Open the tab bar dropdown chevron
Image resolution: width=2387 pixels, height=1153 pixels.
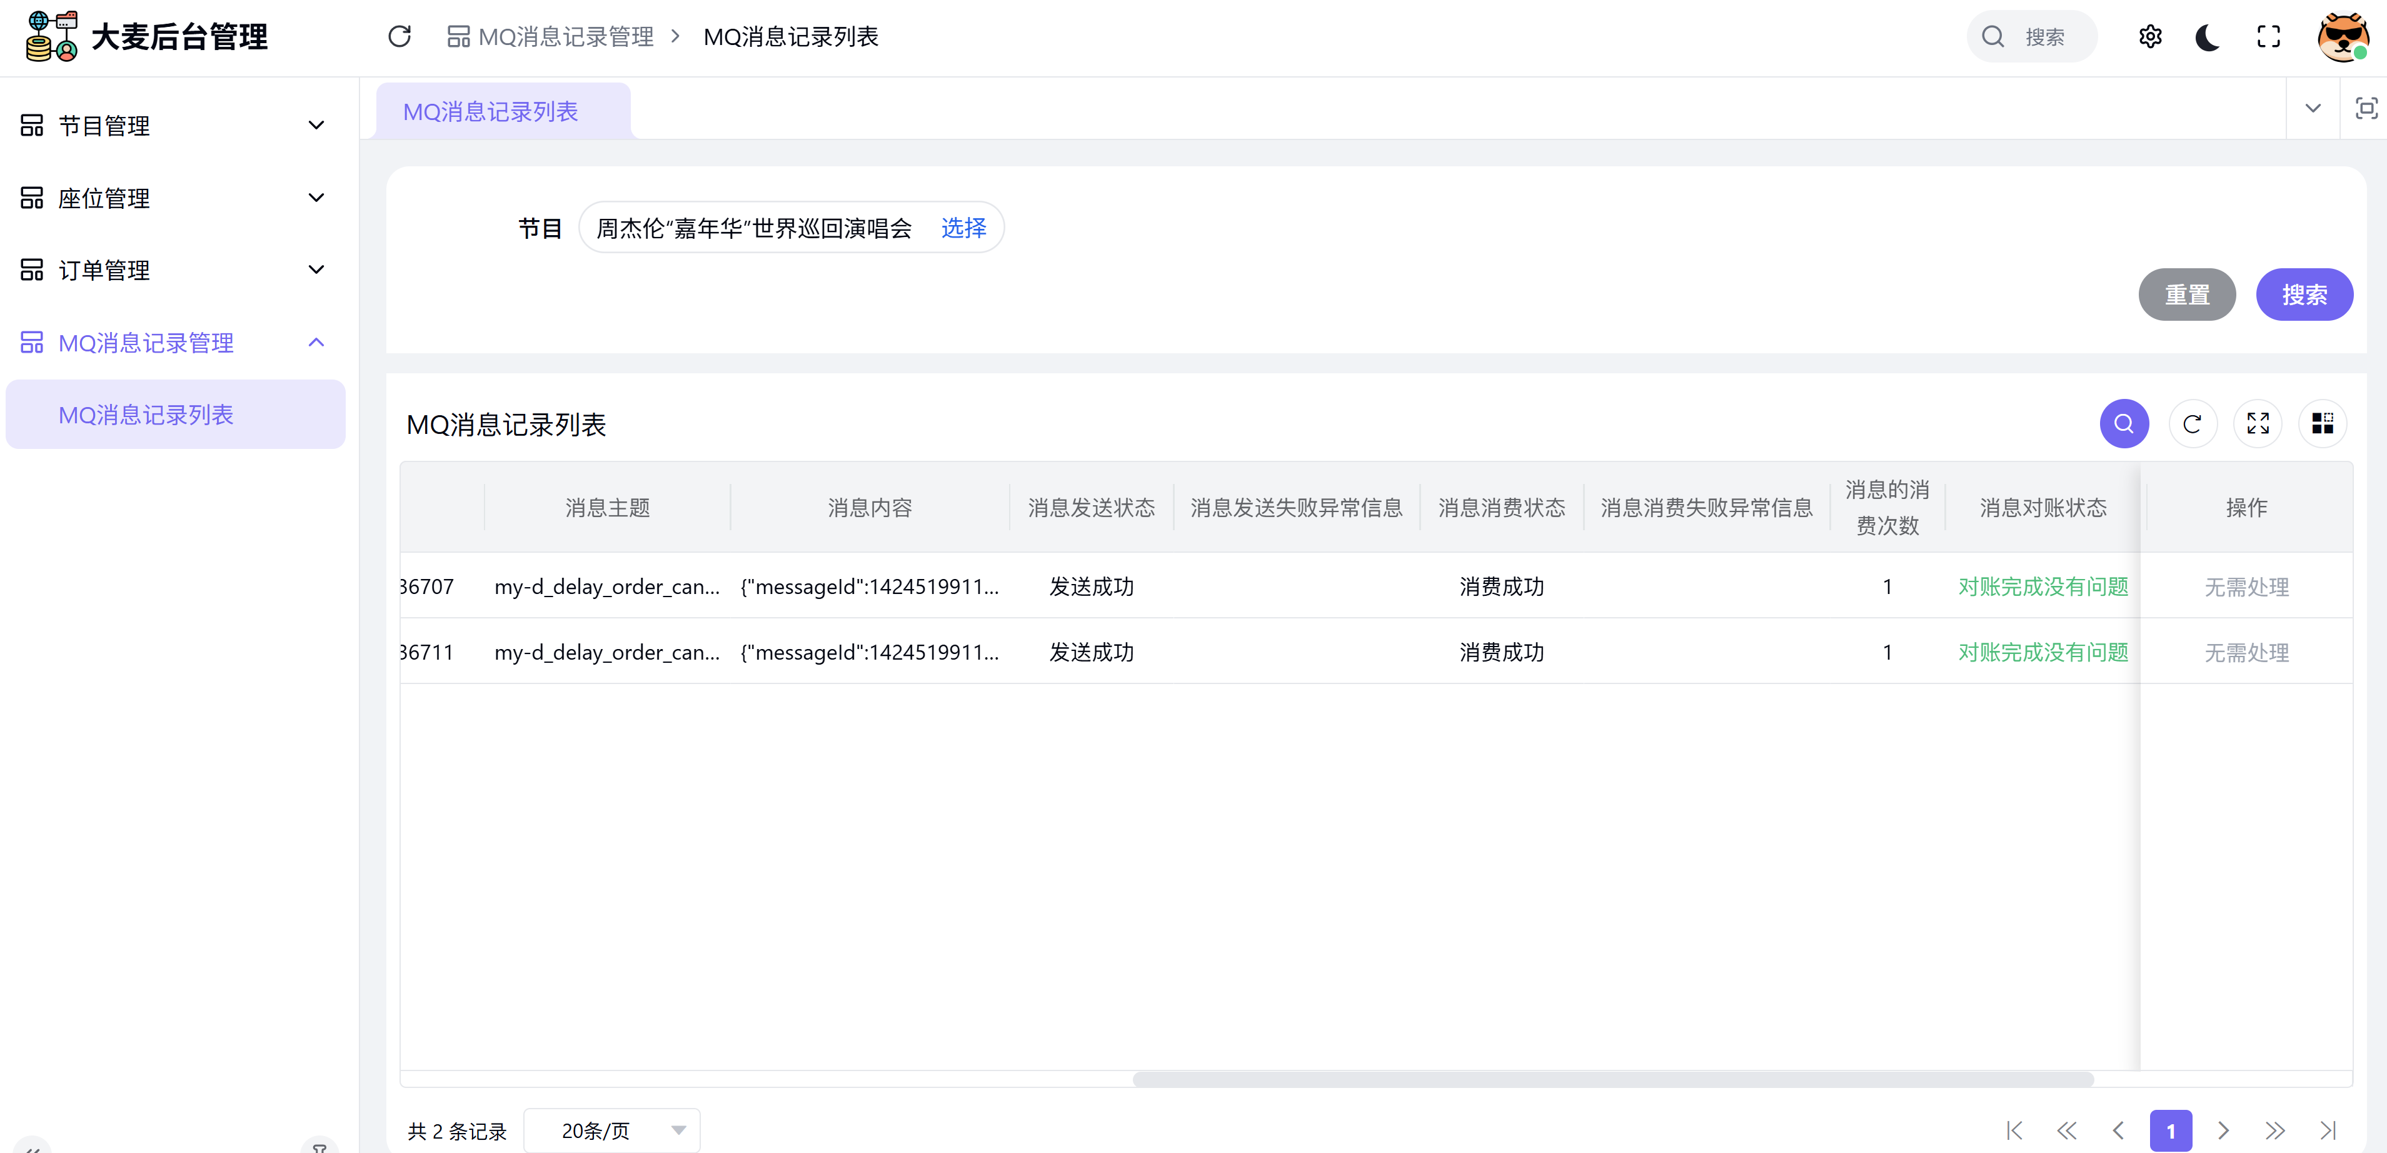click(x=2313, y=108)
